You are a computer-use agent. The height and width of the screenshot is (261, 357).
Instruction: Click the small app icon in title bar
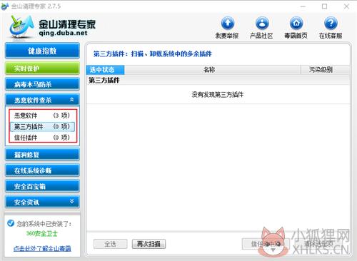[5, 6]
